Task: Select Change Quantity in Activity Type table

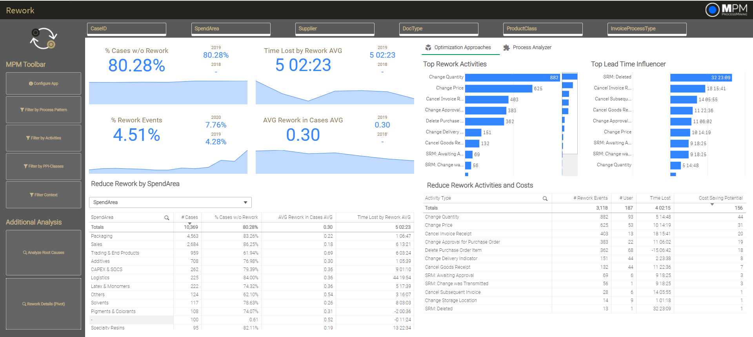Action: pos(584,217)
